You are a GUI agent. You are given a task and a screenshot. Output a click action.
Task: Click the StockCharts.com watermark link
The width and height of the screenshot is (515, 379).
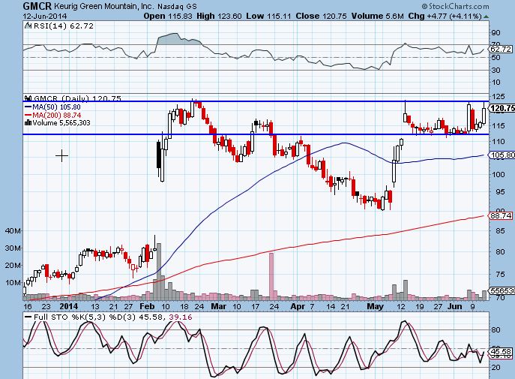click(455, 6)
